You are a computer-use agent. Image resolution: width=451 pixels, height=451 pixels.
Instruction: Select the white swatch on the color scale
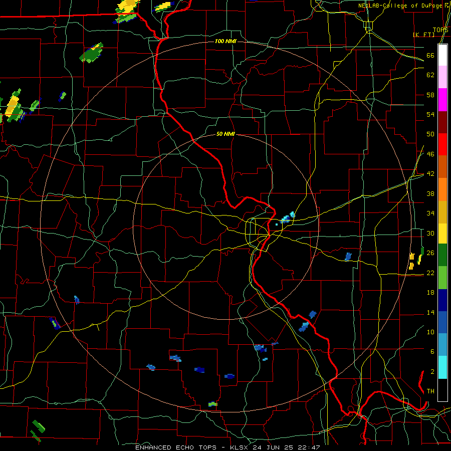click(442, 55)
